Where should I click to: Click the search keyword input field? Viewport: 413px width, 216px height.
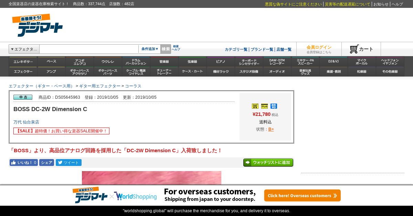coord(89,49)
